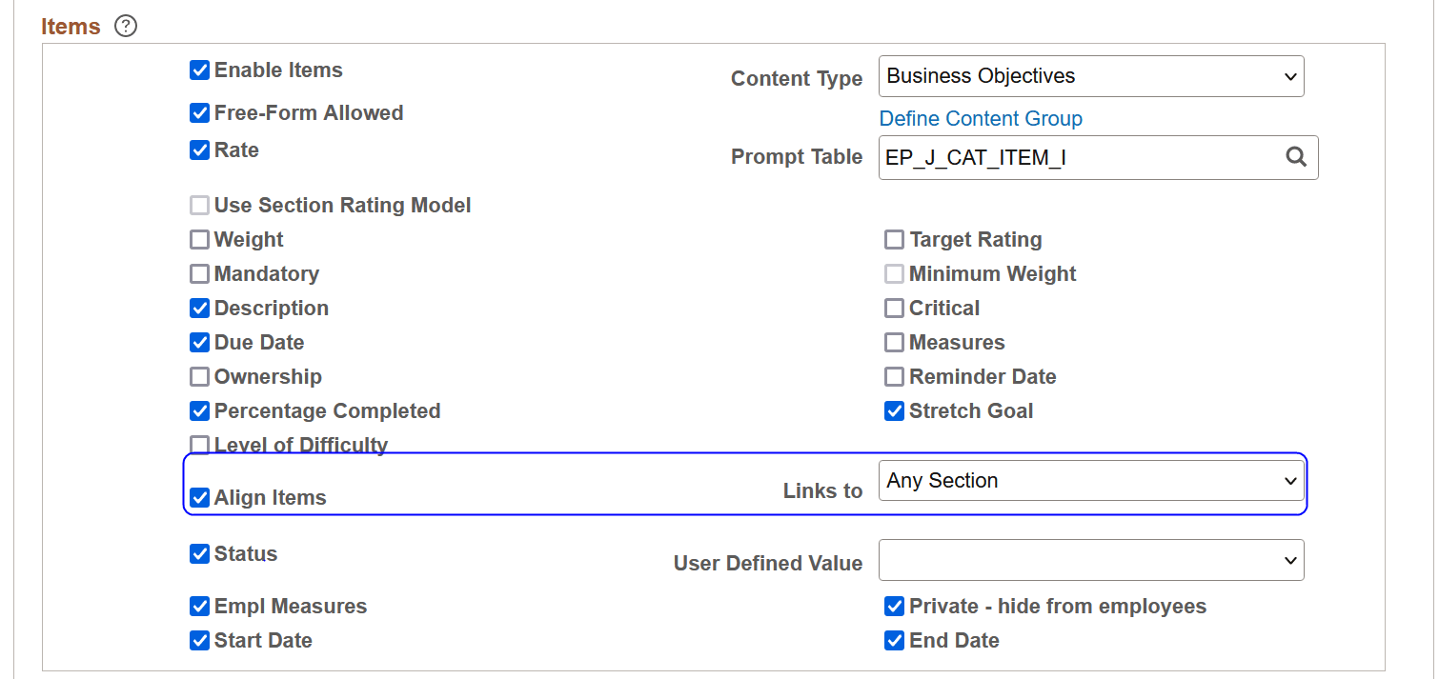Click the Define Content Group link
Viewport: 1439px width, 679px height.
pos(980,118)
